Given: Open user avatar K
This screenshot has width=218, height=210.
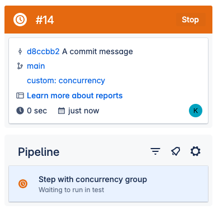Looking at the screenshot, I should pyautogui.click(x=196, y=111).
